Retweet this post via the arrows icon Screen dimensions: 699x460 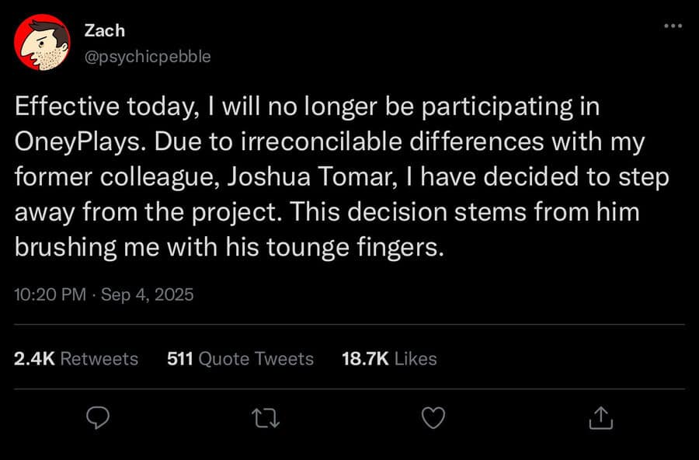266,419
